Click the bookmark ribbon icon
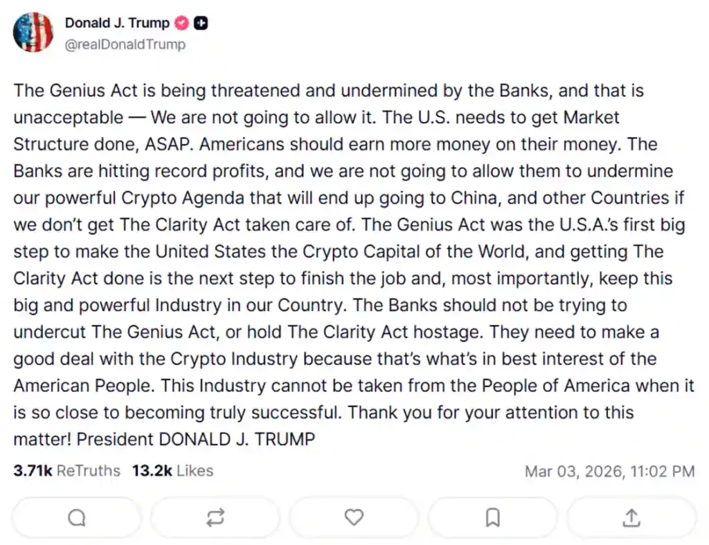 click(x=492, y=517)
